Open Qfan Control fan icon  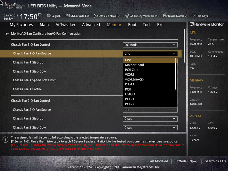96,16
